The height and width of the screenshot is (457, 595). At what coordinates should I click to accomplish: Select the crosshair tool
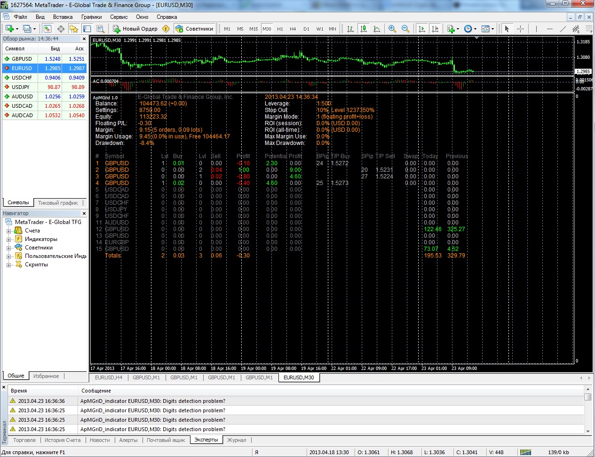point(520,29)
